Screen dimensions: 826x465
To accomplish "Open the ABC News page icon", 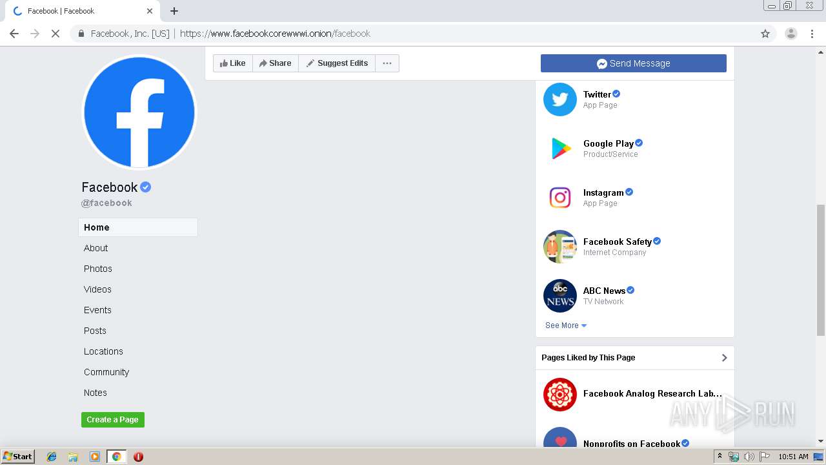I will (x=559, y=296).
